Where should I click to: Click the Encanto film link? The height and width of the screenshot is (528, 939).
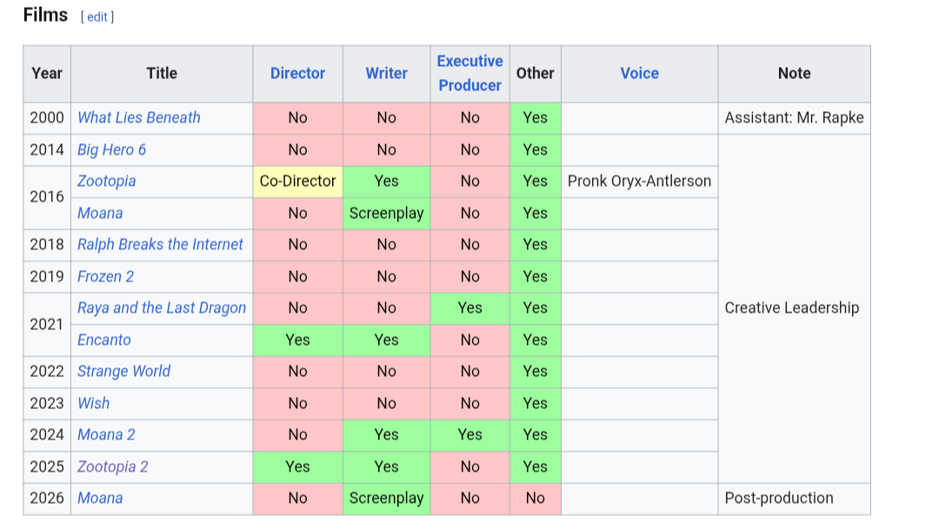104,340
